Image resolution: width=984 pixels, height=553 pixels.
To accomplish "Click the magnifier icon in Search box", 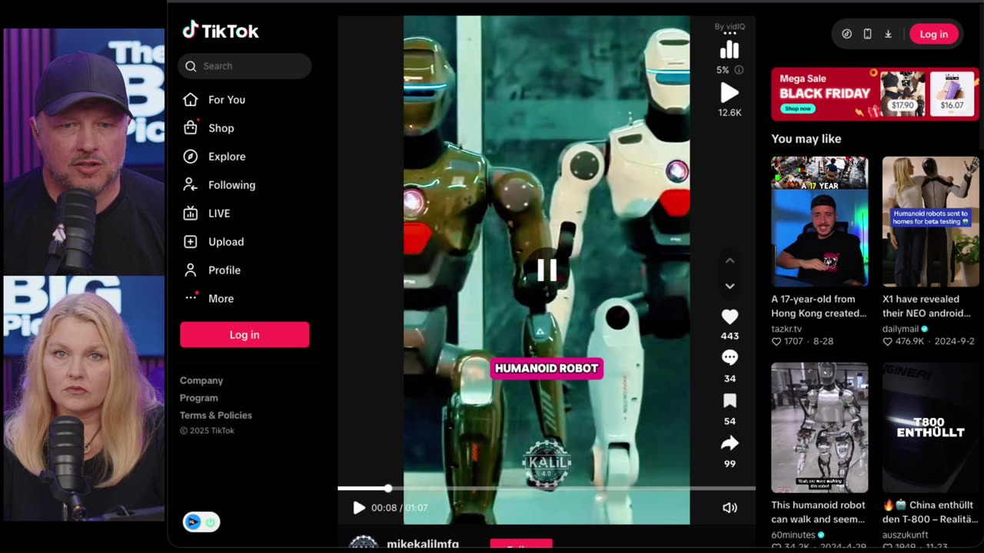I will 191,66.
